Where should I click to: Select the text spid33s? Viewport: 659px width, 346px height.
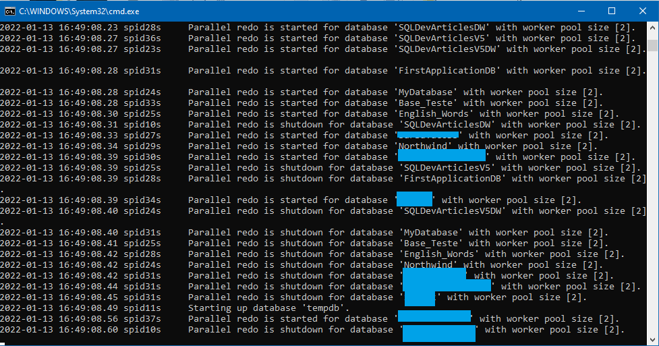click(142, 103)
